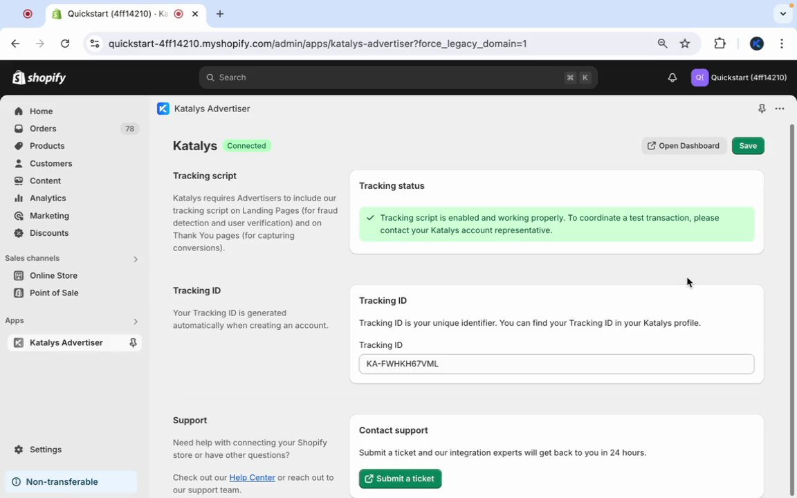The image size is (797, 498).
Task: Open the Point of Sale channel
Action: [x=54, y=293]
